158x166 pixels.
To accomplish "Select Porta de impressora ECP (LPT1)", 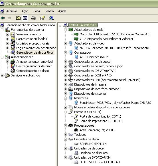I will tap(101, 121).
